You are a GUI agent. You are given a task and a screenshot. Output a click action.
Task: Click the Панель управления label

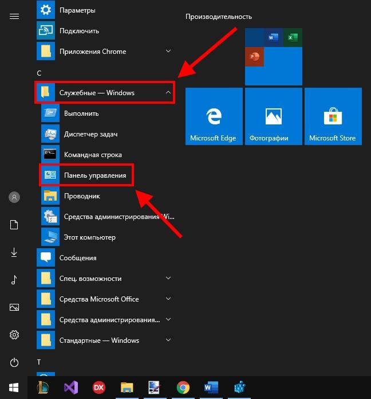click(x=95, y=175)
